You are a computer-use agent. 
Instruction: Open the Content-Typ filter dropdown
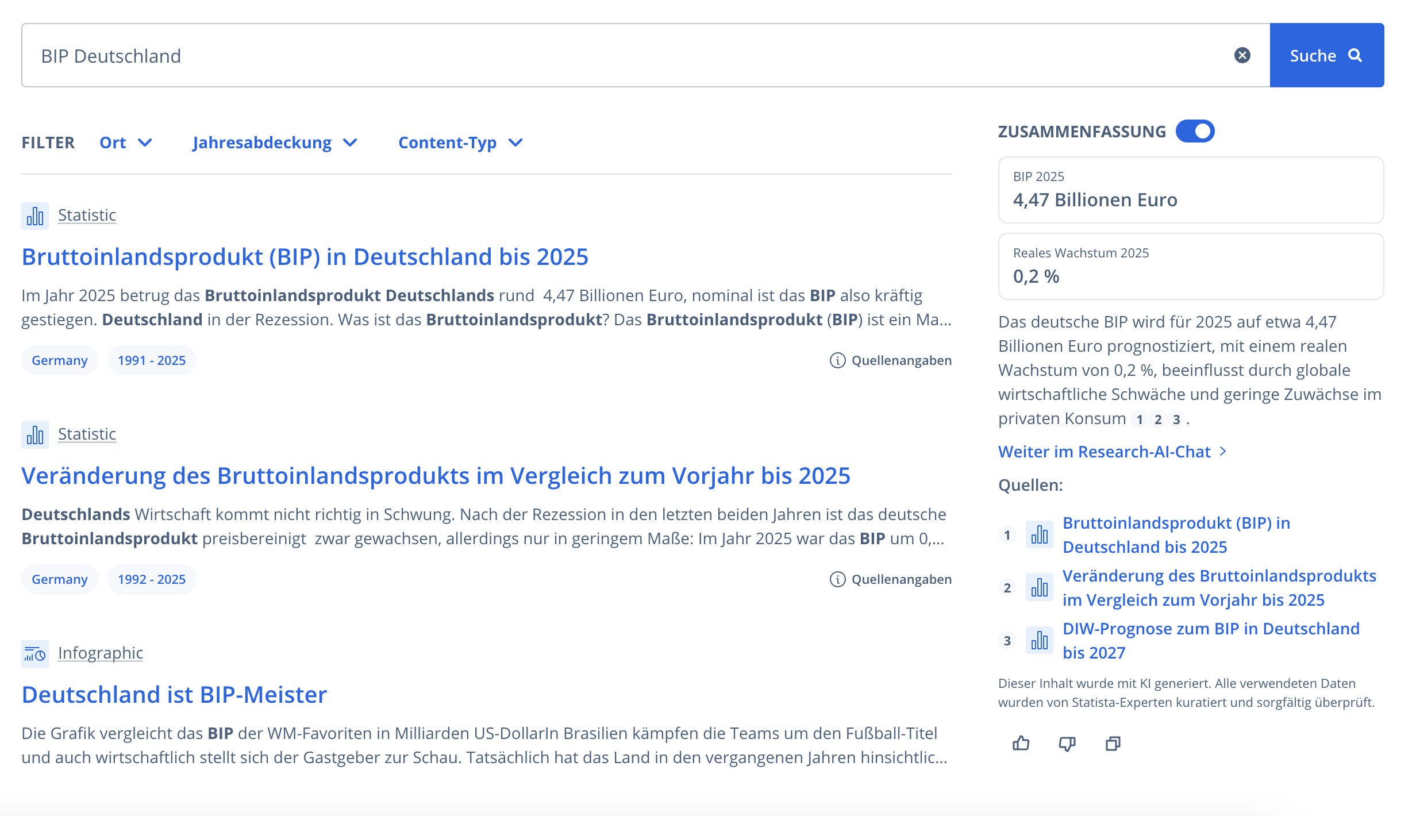[x=460, y=143]
